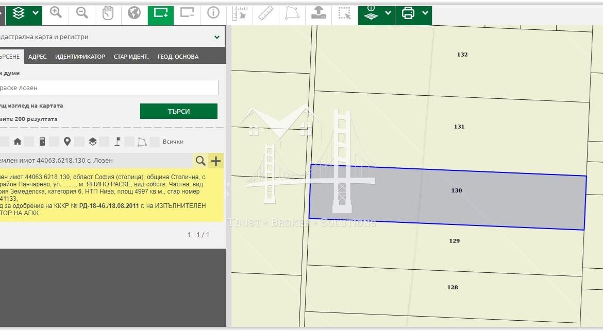Click magnifier icon on the search result row
This screenshot has height=331, width=603.
coord(200,161)
